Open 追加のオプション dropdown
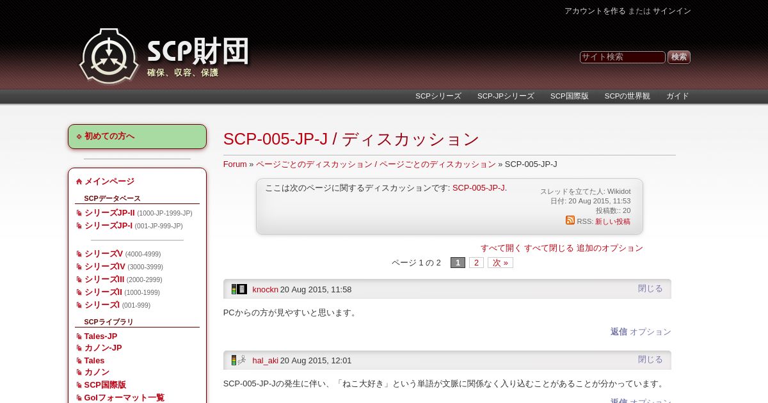Viewport: 768px width, 403px height. click(610, 248)
